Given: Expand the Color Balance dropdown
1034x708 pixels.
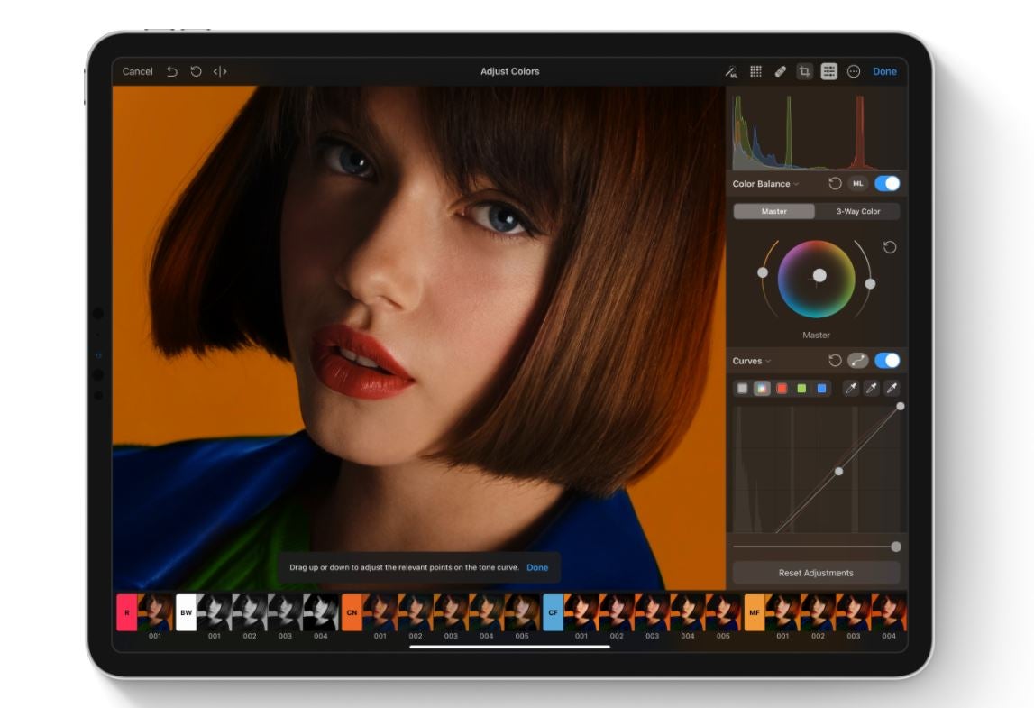Looking at the screenshot, I should point(765,184).
